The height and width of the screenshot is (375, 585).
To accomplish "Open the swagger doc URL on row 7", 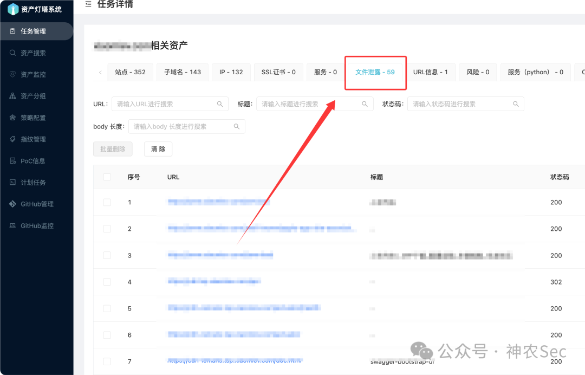I will (x=236, y=359).
